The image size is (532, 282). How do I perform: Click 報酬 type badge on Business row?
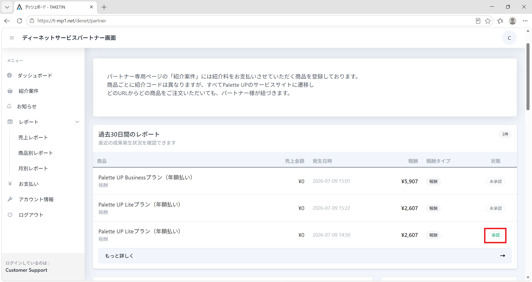pos(433,181)
